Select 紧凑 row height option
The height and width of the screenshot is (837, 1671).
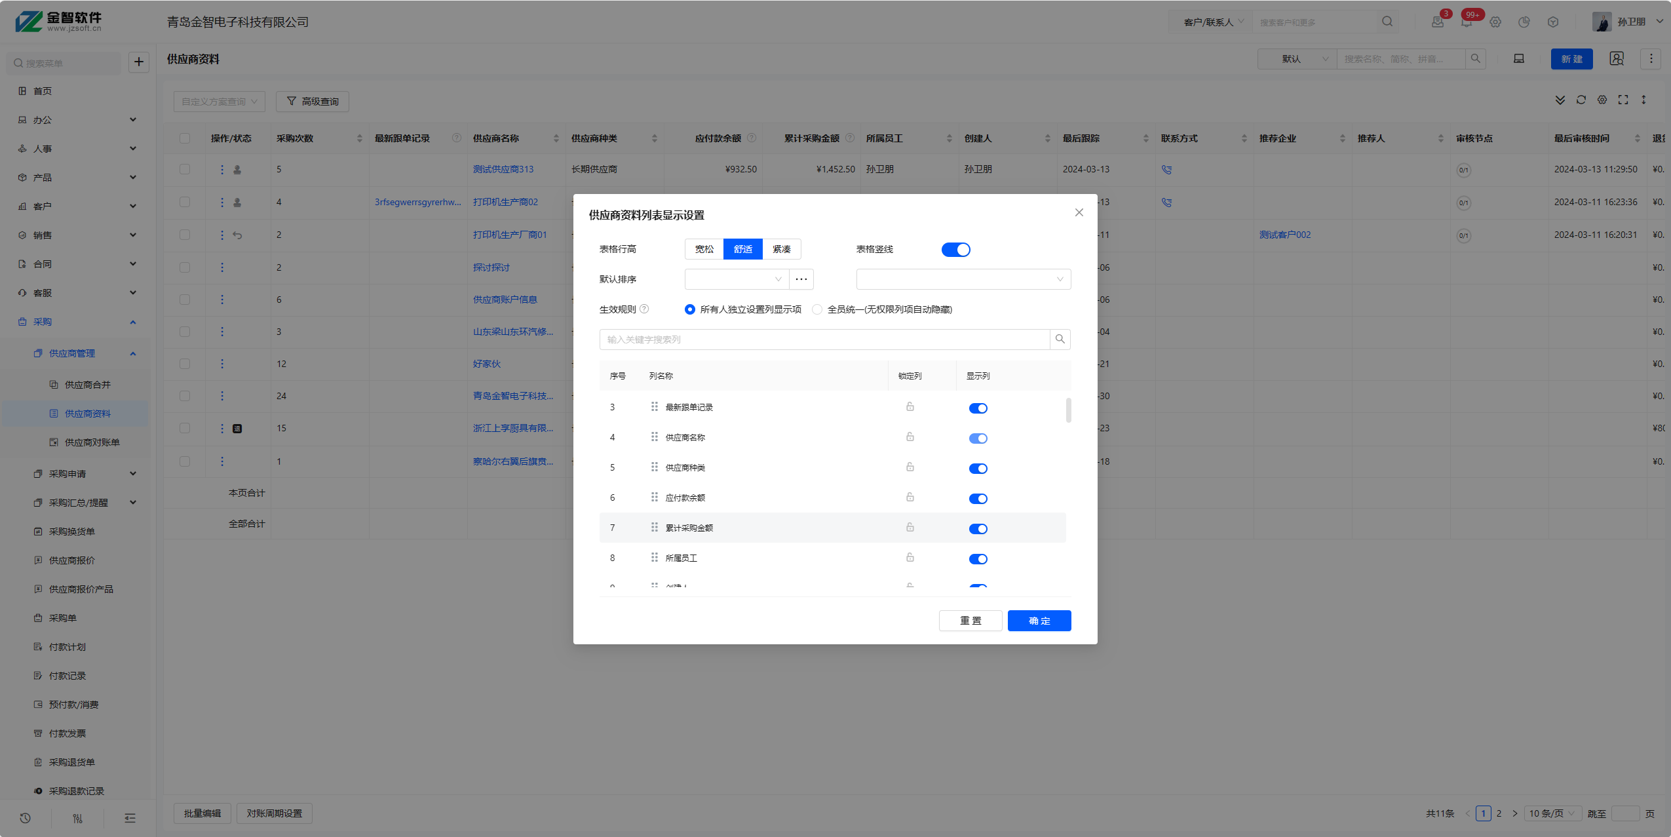(781, 249)
